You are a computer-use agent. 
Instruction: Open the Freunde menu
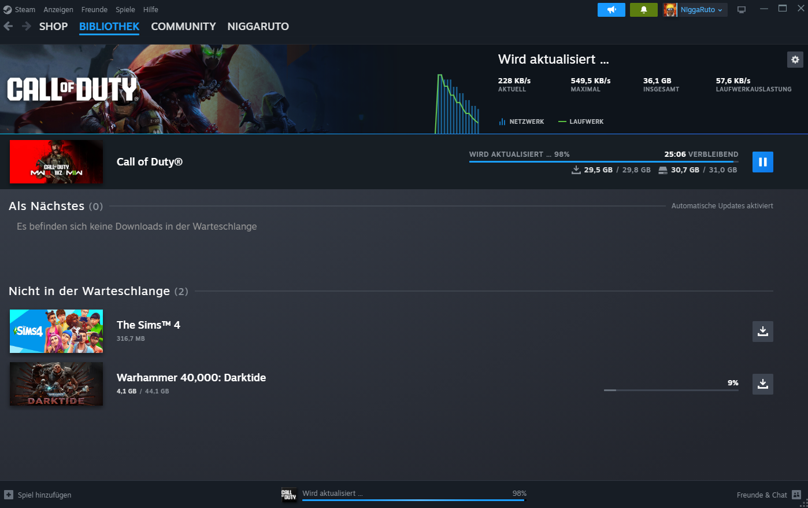94,10
